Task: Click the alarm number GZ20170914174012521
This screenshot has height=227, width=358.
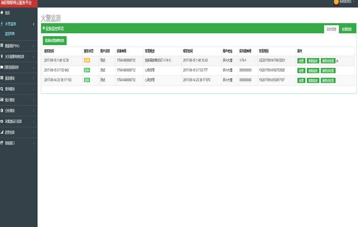Action: point(272,60)
